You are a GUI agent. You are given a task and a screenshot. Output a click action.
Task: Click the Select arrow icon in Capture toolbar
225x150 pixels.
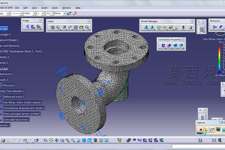206,130
